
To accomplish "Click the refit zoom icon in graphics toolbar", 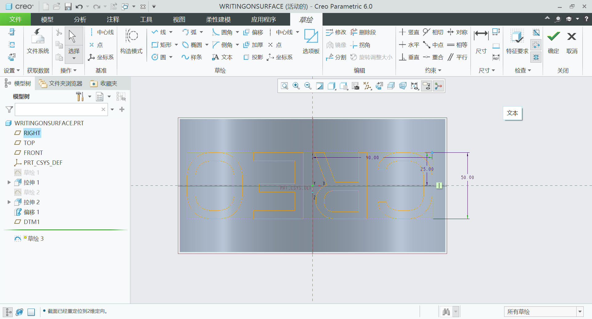I will point(285,86).
